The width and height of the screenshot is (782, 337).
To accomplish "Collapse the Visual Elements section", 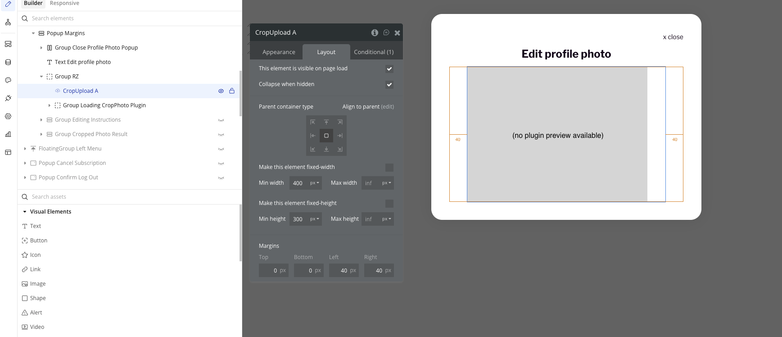I will [x=25, y=212].
